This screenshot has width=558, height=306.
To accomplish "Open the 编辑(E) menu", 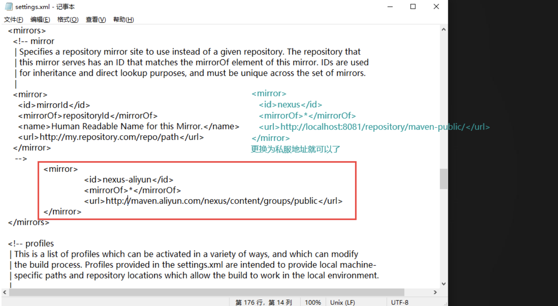I will point(40,20).
